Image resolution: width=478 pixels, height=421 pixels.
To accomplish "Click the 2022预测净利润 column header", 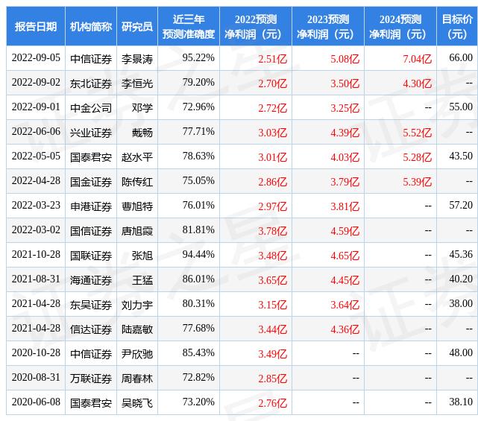I will click(256, 27).
